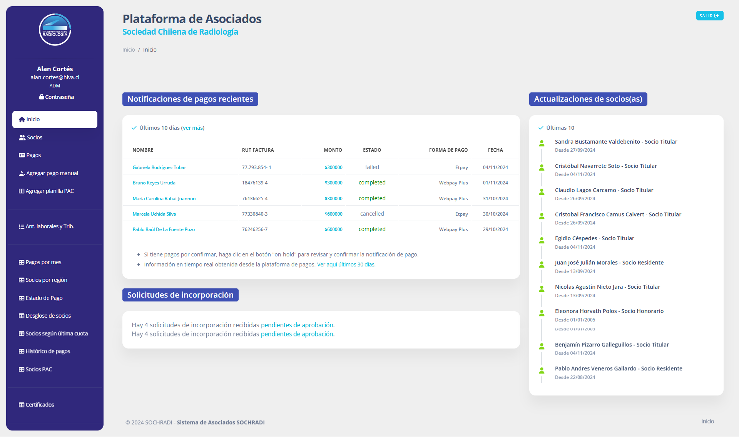The width and height of the screenshot is (739, 437).
Task: Click the hand icon for Agregar pago manual
Action: coord(22,174)
